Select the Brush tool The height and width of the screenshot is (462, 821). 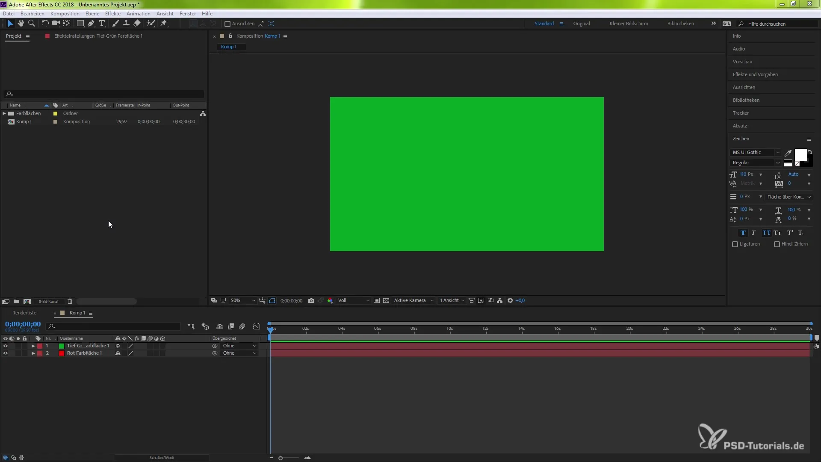[x=115, y=24]
